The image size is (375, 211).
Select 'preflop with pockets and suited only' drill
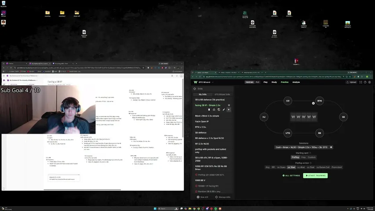[x=211, y=151]
